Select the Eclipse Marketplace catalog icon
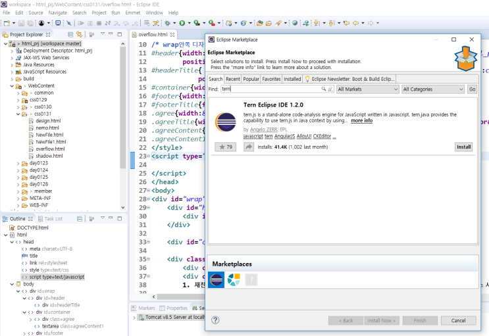The height and width of the screenshot is (336, 489). (216, 279)
